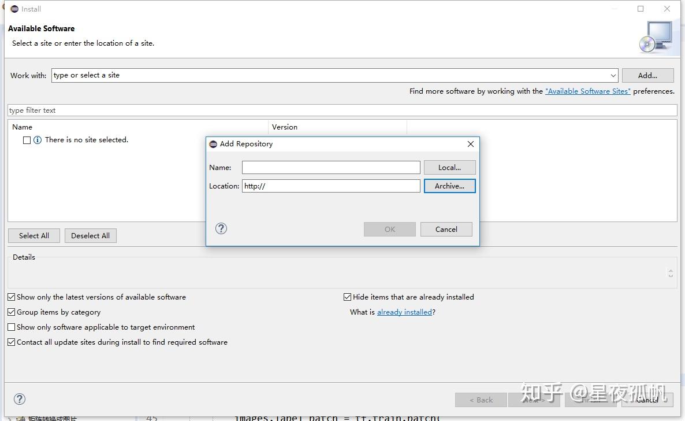Click the Select All button
Screen dimensions: 685x421
(34, 235)
